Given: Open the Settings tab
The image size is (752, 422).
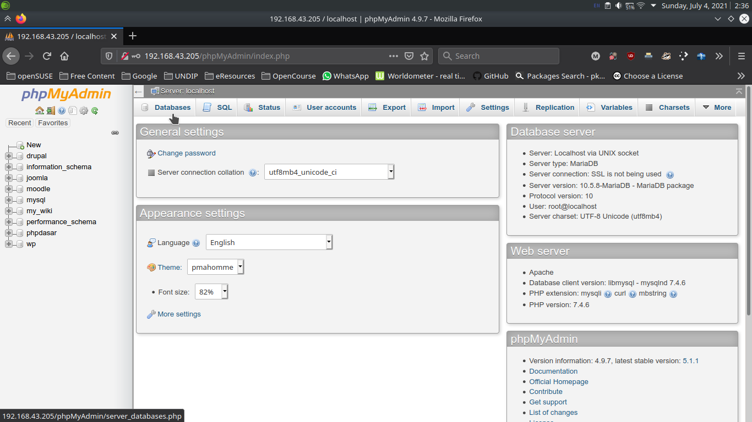Looking at the screenshot, I should click(488, 108).
